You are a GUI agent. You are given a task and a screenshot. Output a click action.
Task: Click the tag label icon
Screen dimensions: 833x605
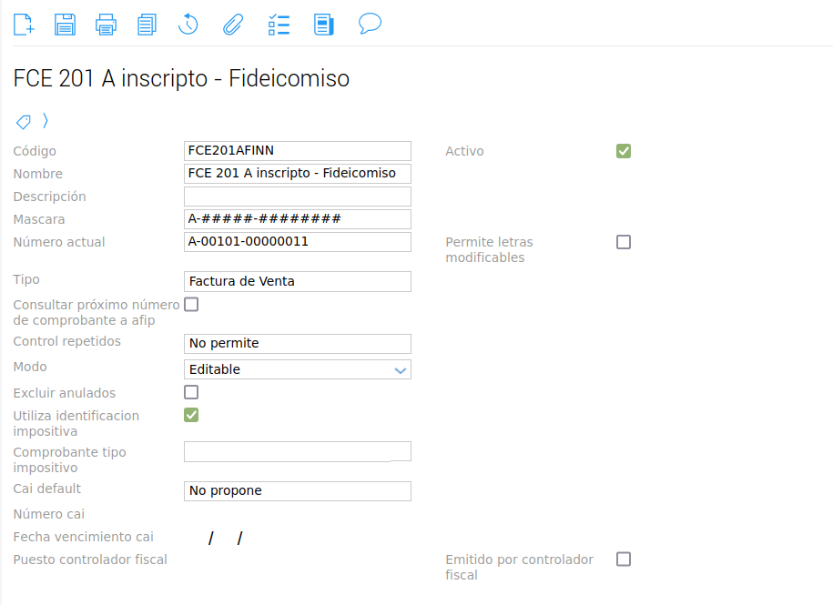[24, 121]
